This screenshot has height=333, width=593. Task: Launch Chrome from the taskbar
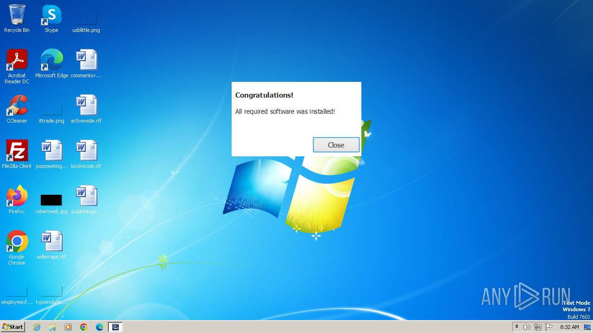click(84, 327)
